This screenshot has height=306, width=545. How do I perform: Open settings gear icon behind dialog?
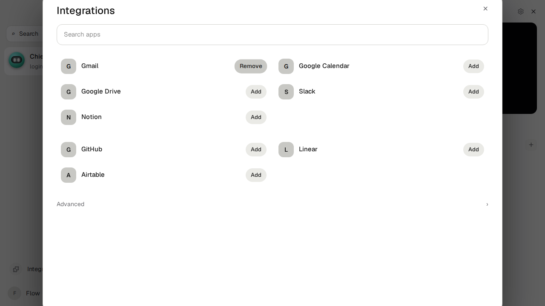(x=521, y=11)
